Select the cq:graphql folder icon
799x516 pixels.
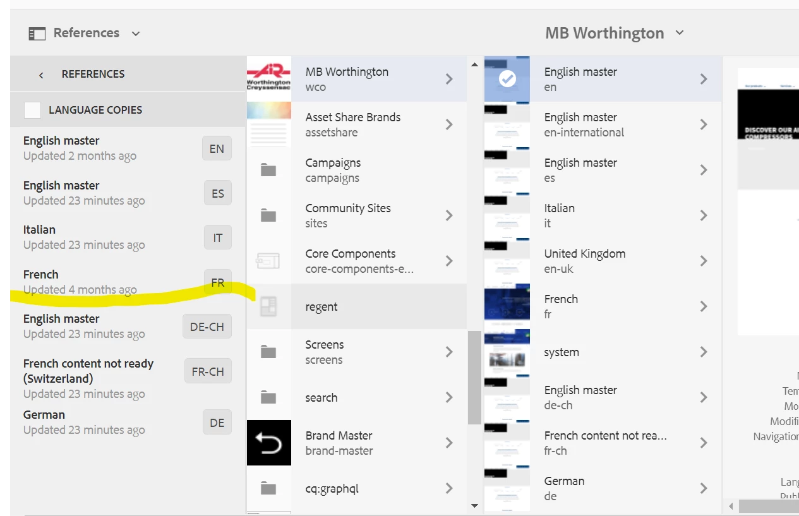pyautogui.click(x=269, y=488)
